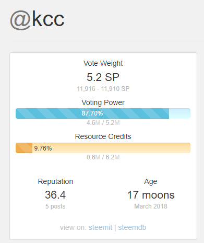Click the 11,916 - 11,910 SP range text
The width and height of the screenshot is (204, 243).
click(103, 89)
